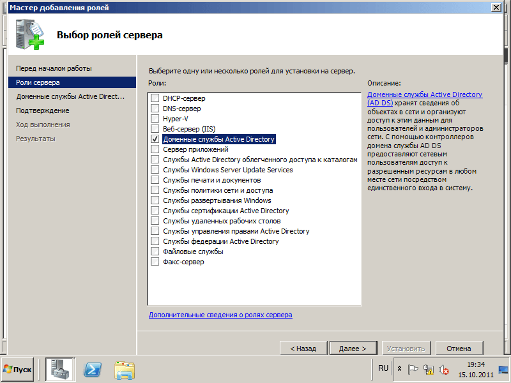Click the < Назад button
Viewport: 511px width, 383px height.
(x=303, y=349)
